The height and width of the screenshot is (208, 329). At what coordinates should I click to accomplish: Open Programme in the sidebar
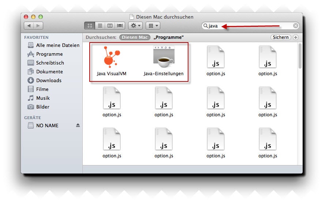49,54
